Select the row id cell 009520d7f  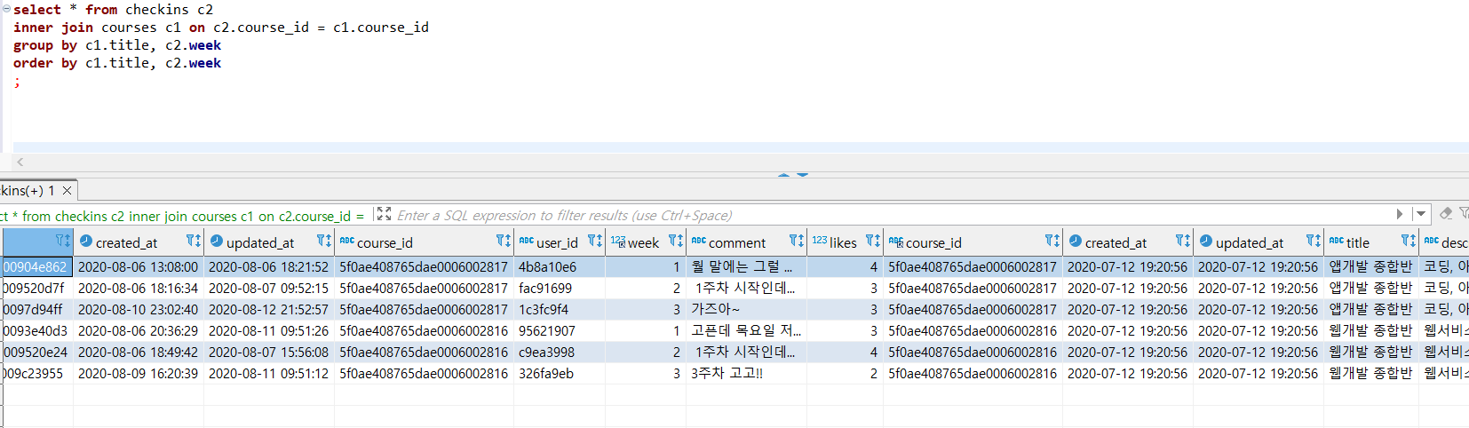pos(36,288)
